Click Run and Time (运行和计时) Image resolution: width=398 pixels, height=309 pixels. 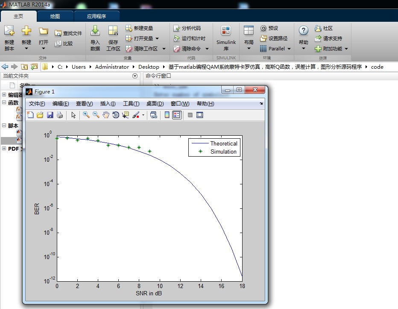tap(189, 38)
